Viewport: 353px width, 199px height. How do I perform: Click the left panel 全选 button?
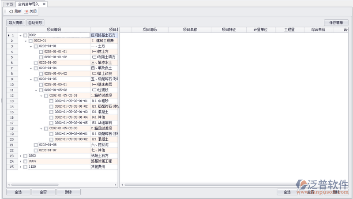(18, 192)
